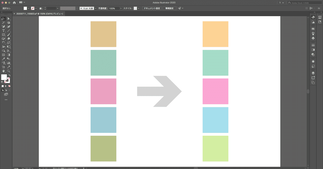Select the Artboard tool
The image size is (323, 169).
(4, 67)
